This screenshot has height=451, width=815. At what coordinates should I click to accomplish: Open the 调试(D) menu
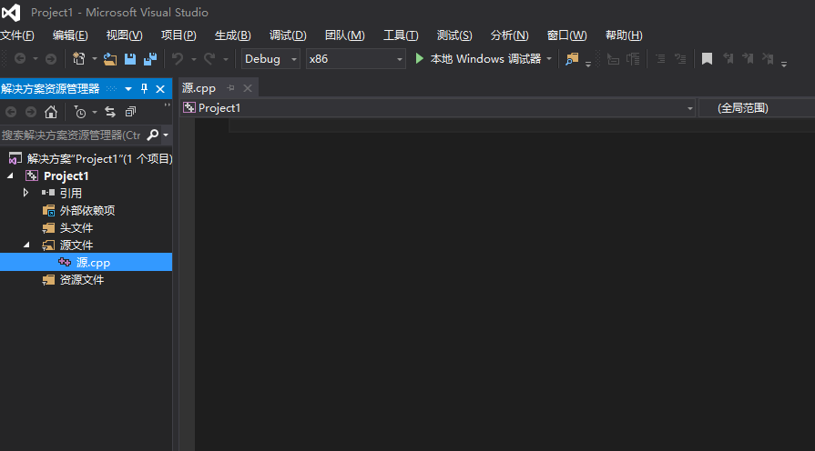(x=288, y=35)
